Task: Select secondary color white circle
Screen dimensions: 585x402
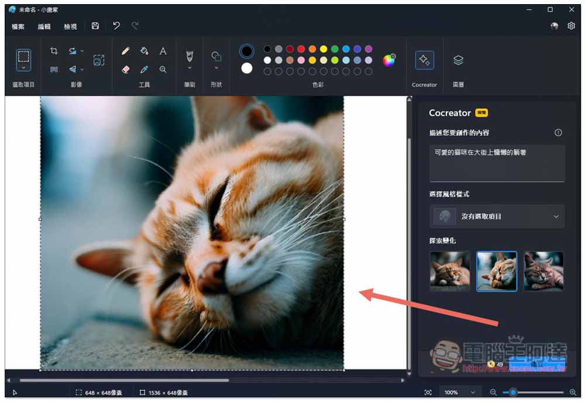Action: [247, 68]
